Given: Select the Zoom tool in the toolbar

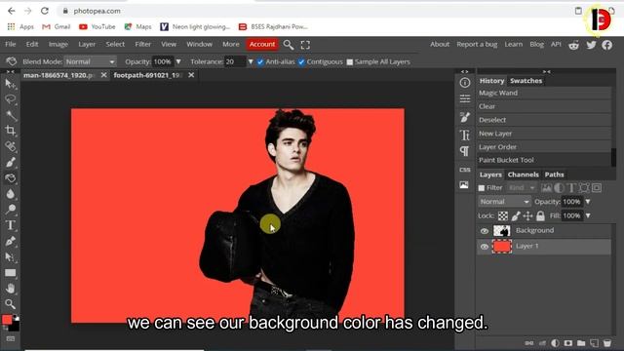Looking at the screenshot, I should pos(11,304).
